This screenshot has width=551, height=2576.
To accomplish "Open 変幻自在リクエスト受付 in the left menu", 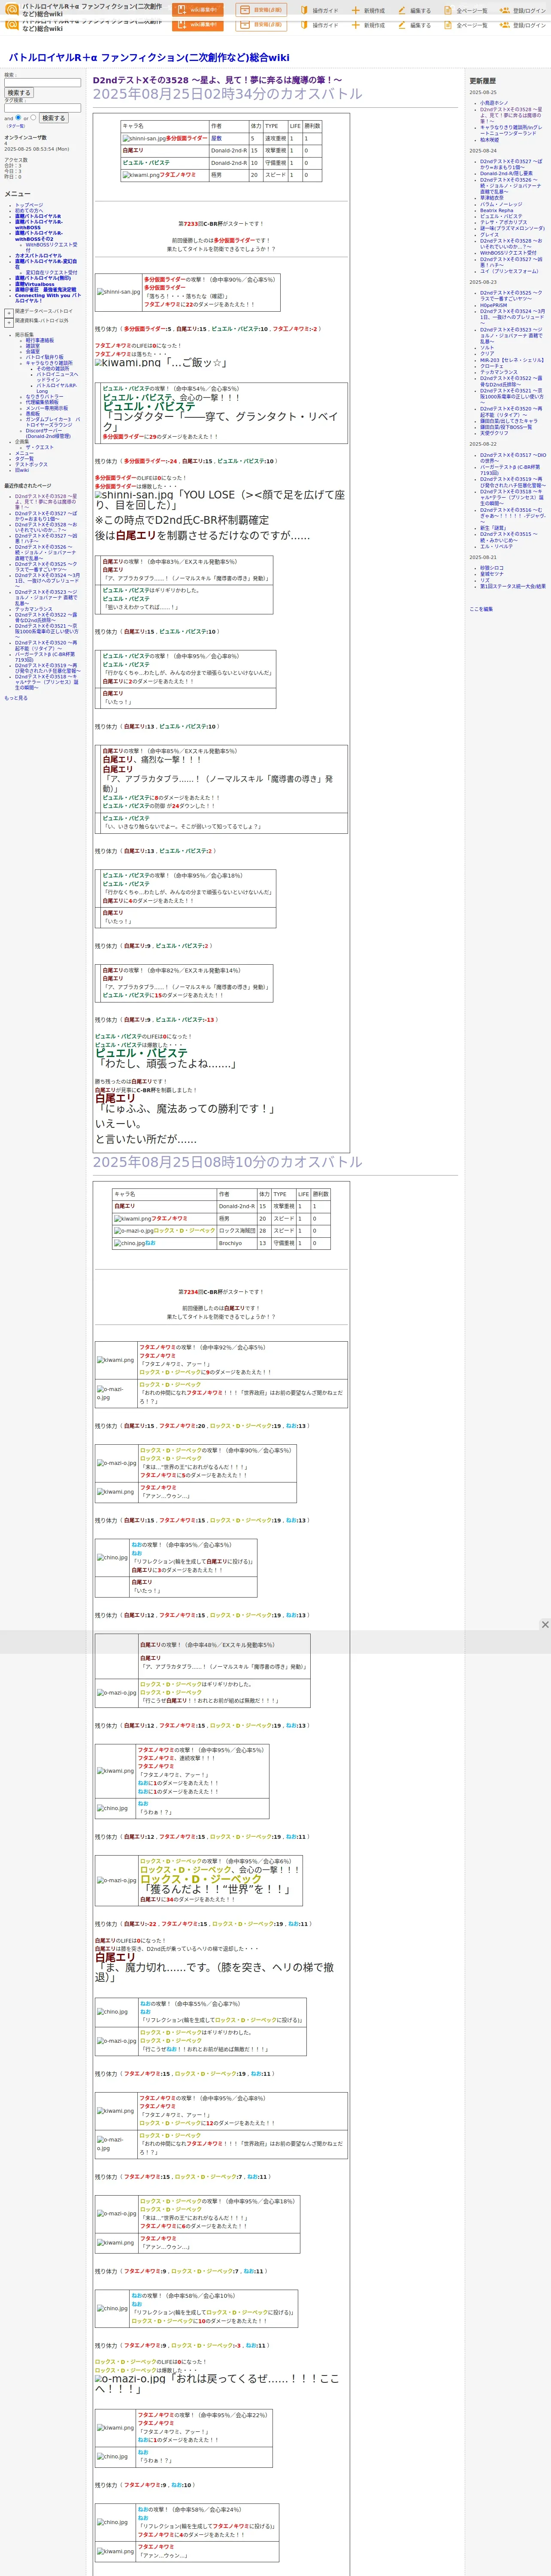I will tap(51, 272).
